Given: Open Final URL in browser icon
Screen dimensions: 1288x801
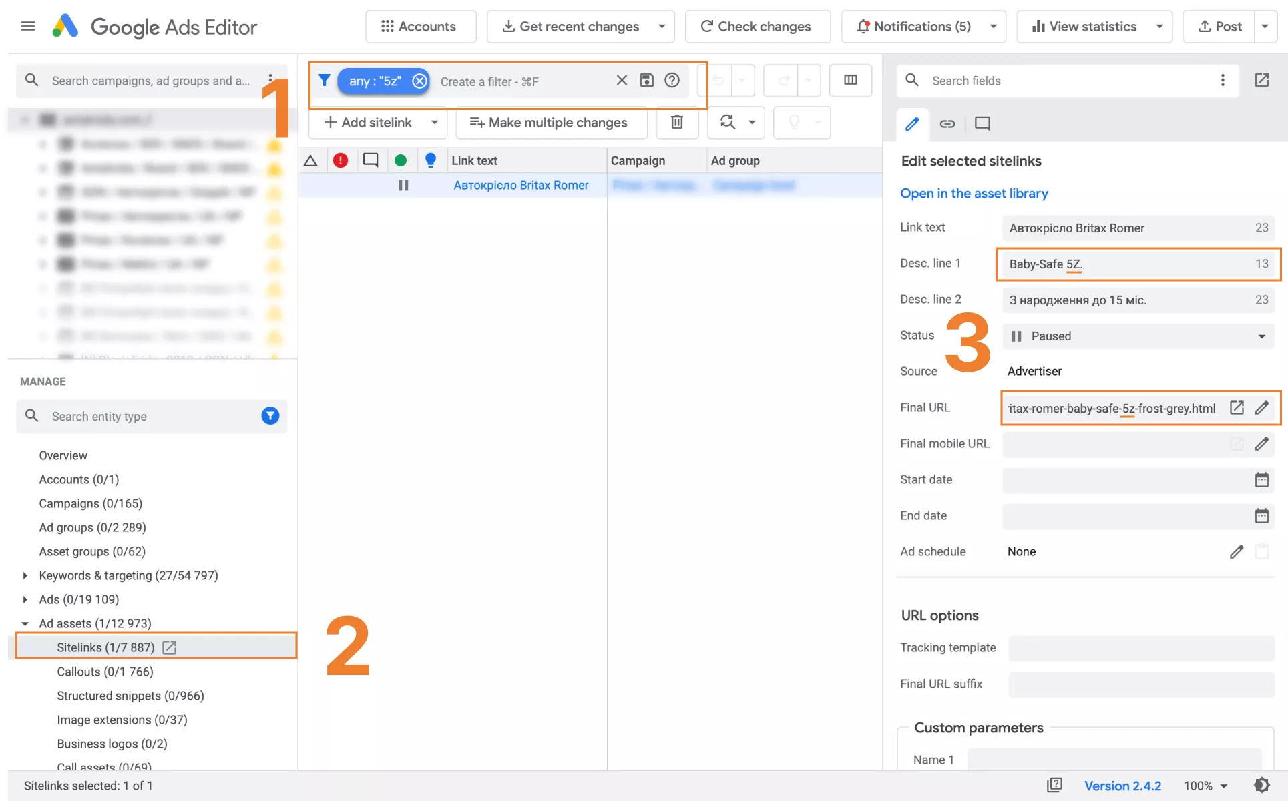Looking at the screenshot, I should [1237, 407].
